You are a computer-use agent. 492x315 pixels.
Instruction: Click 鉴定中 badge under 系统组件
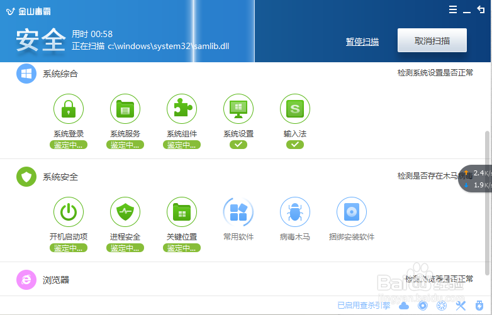coord(182,145)
